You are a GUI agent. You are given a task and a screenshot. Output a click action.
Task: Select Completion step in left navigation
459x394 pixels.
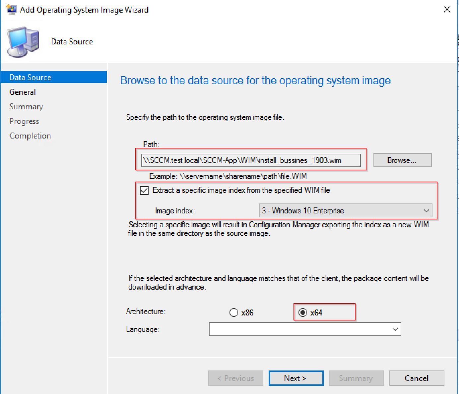point(30,136)
